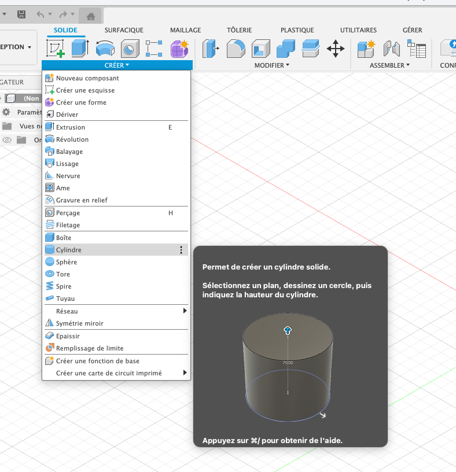Open the MODIFIER dropdown
Viewport: 456px width, 472px height.
click(271, 65)
